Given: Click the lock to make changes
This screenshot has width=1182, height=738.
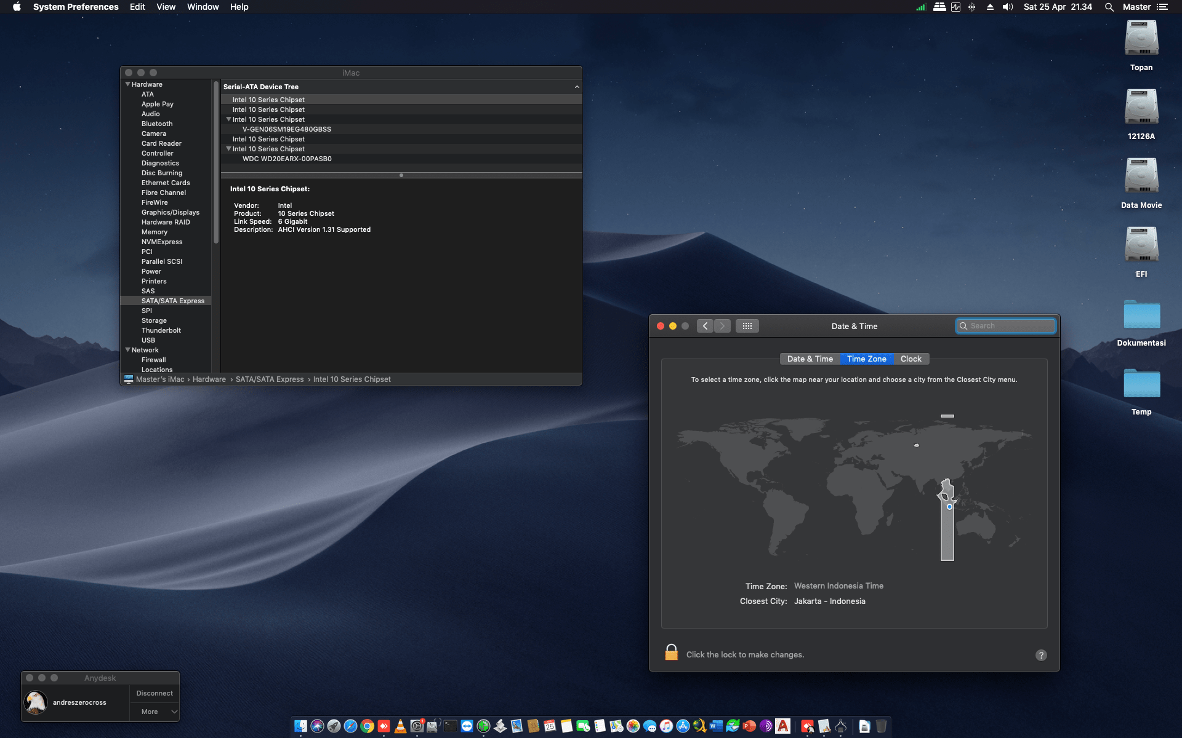Looking at the screenshot, I should 671,653.
